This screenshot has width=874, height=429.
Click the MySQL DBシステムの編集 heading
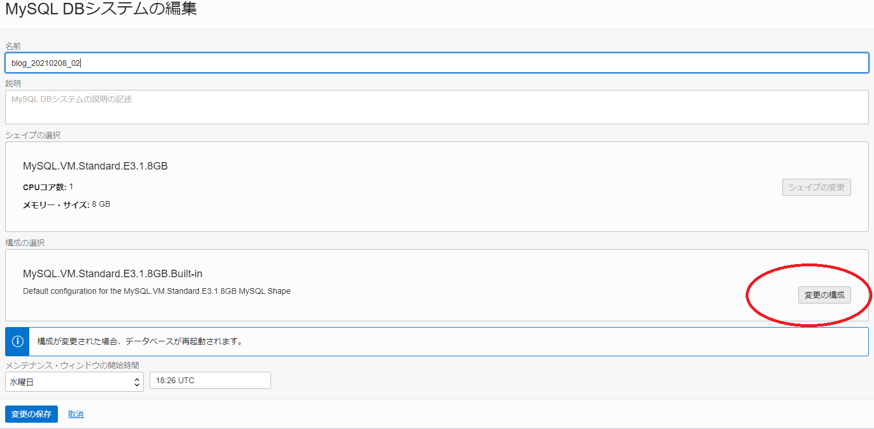pos(101,9)
